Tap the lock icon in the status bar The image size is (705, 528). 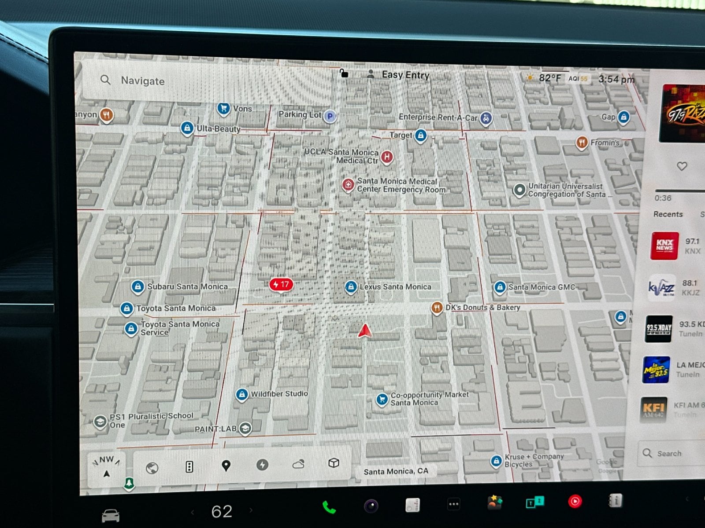[x=344, y=73]
